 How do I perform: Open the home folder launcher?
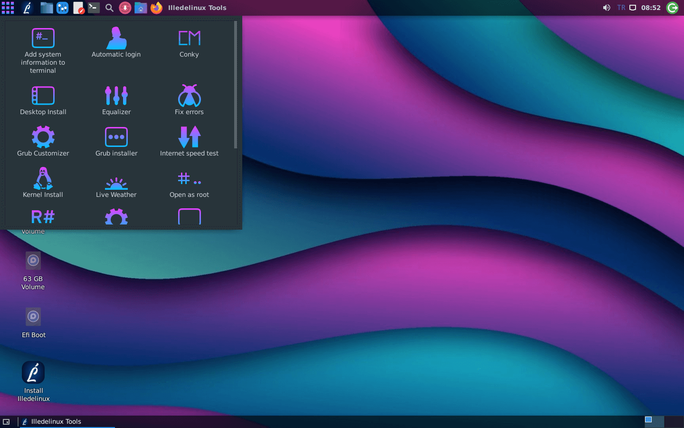click(x=141, y=8)
